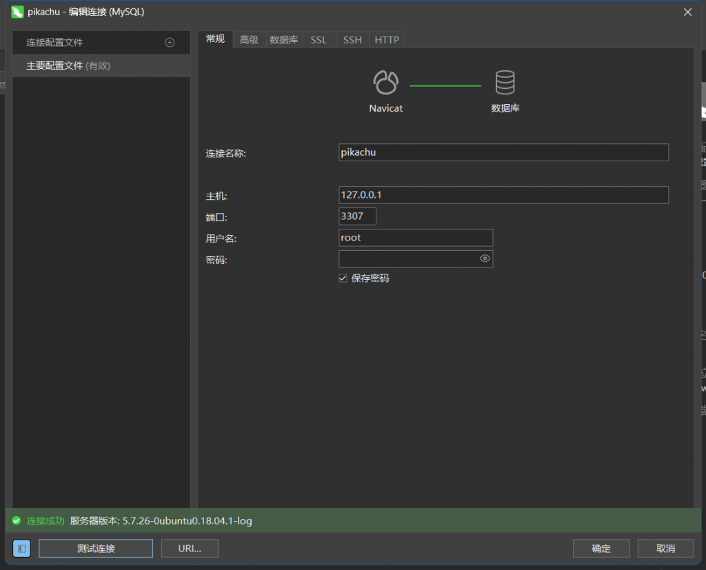Open the 高级 tab
706x570 pixels.
coord(249,39)
